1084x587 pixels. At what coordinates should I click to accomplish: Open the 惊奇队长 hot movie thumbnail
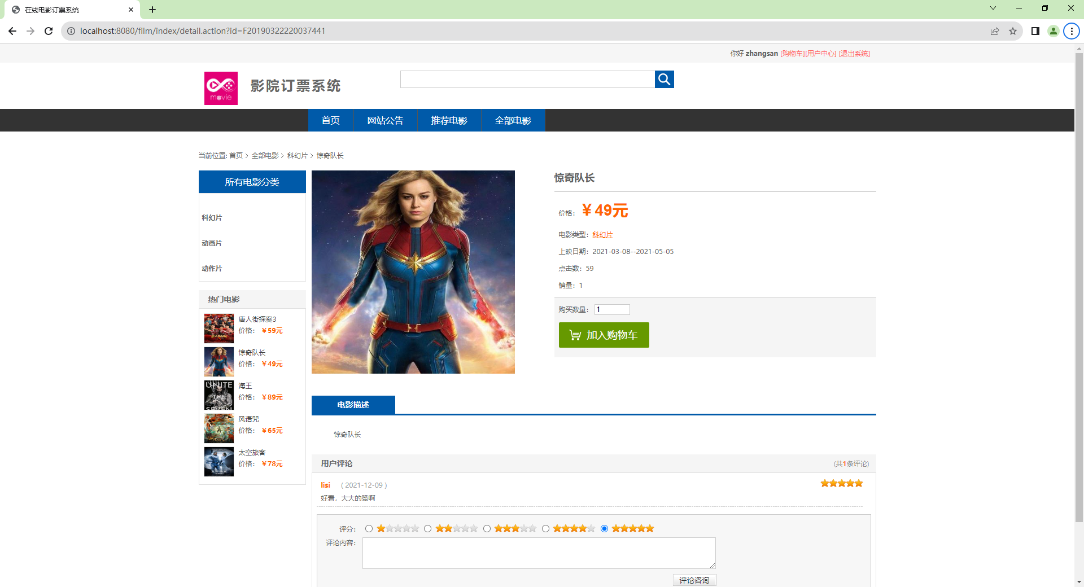click(219, 362)
